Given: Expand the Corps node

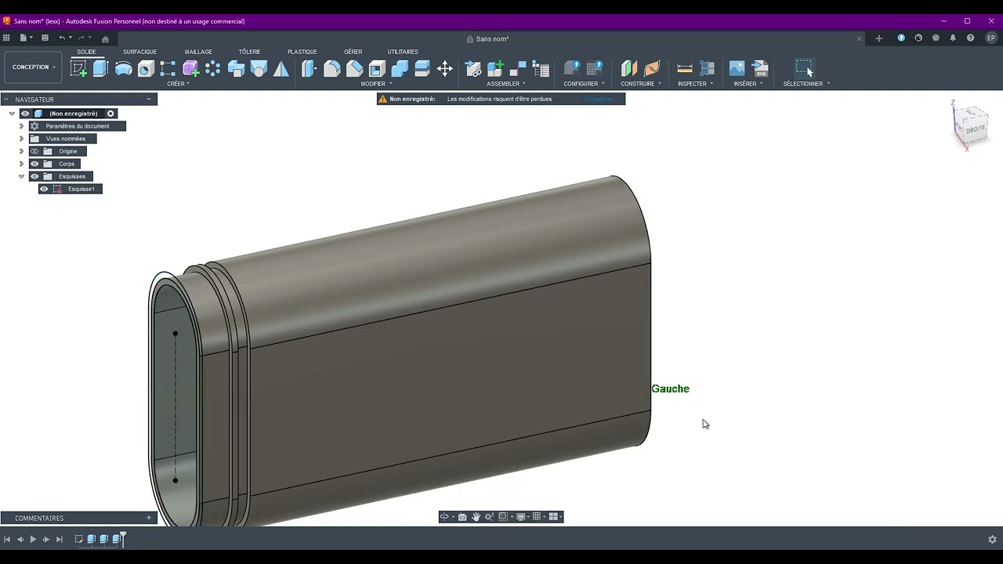Looking at the screenshot, I should [x=22, y=164].
